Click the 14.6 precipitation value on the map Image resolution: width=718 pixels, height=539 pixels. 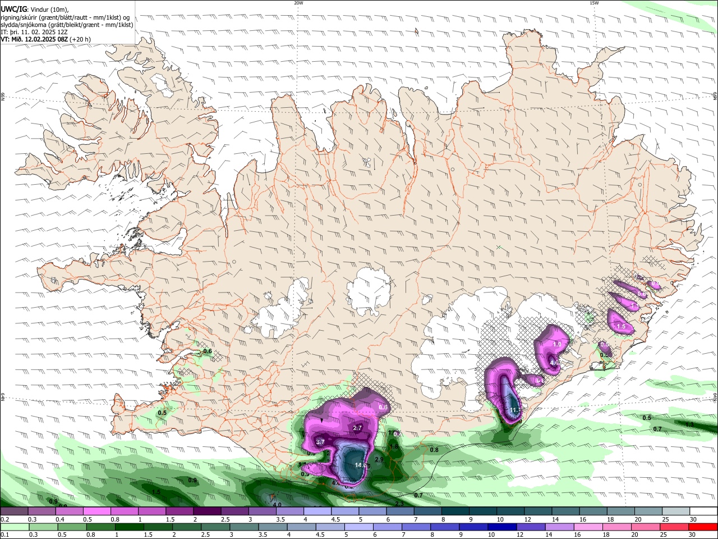(x=361, y=465)
